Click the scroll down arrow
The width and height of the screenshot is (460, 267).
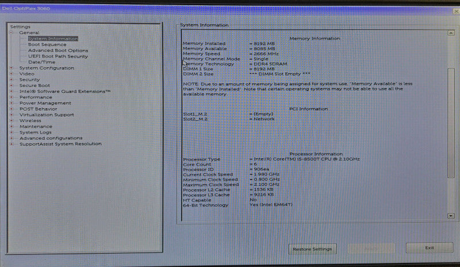point(451,216)
